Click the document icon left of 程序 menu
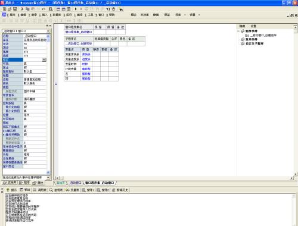Viewport: 298px width, 226px height. click(4, 14)
